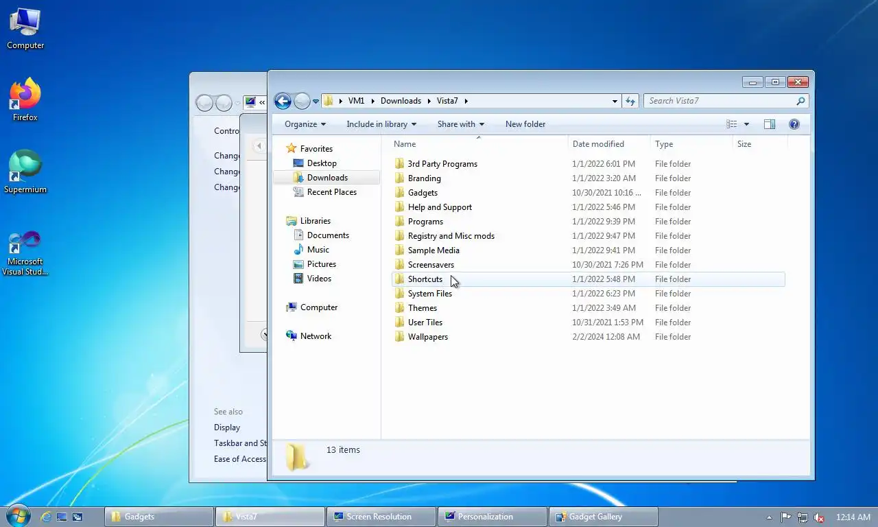Screen dimensions: 878x527
Task: Open the address bar history dropdown
Action: tap(615, 101)
